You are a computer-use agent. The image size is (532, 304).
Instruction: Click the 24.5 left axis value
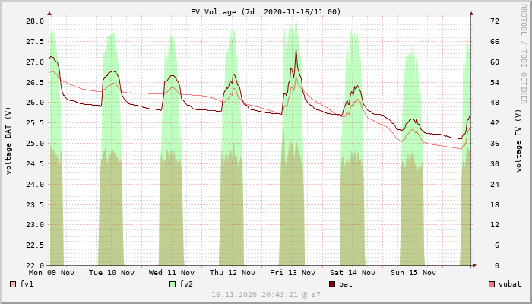[35, 164]
